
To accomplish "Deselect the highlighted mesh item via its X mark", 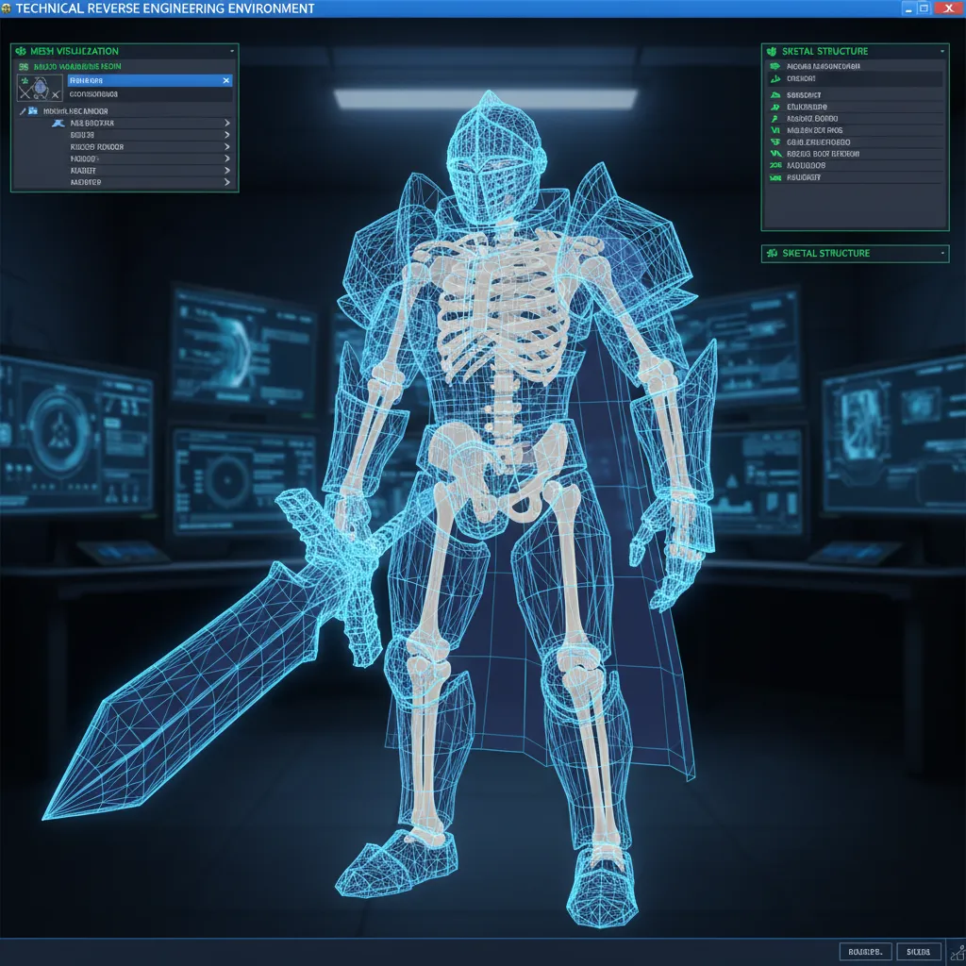I will (x=225, y=81).
